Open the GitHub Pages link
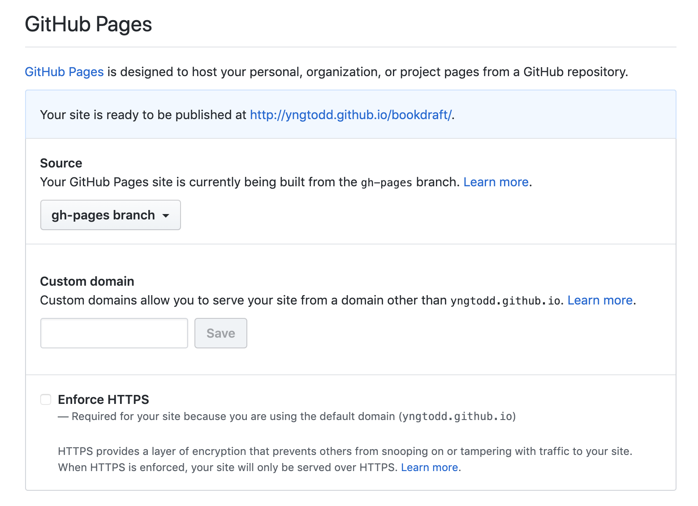 pos(64,72)
